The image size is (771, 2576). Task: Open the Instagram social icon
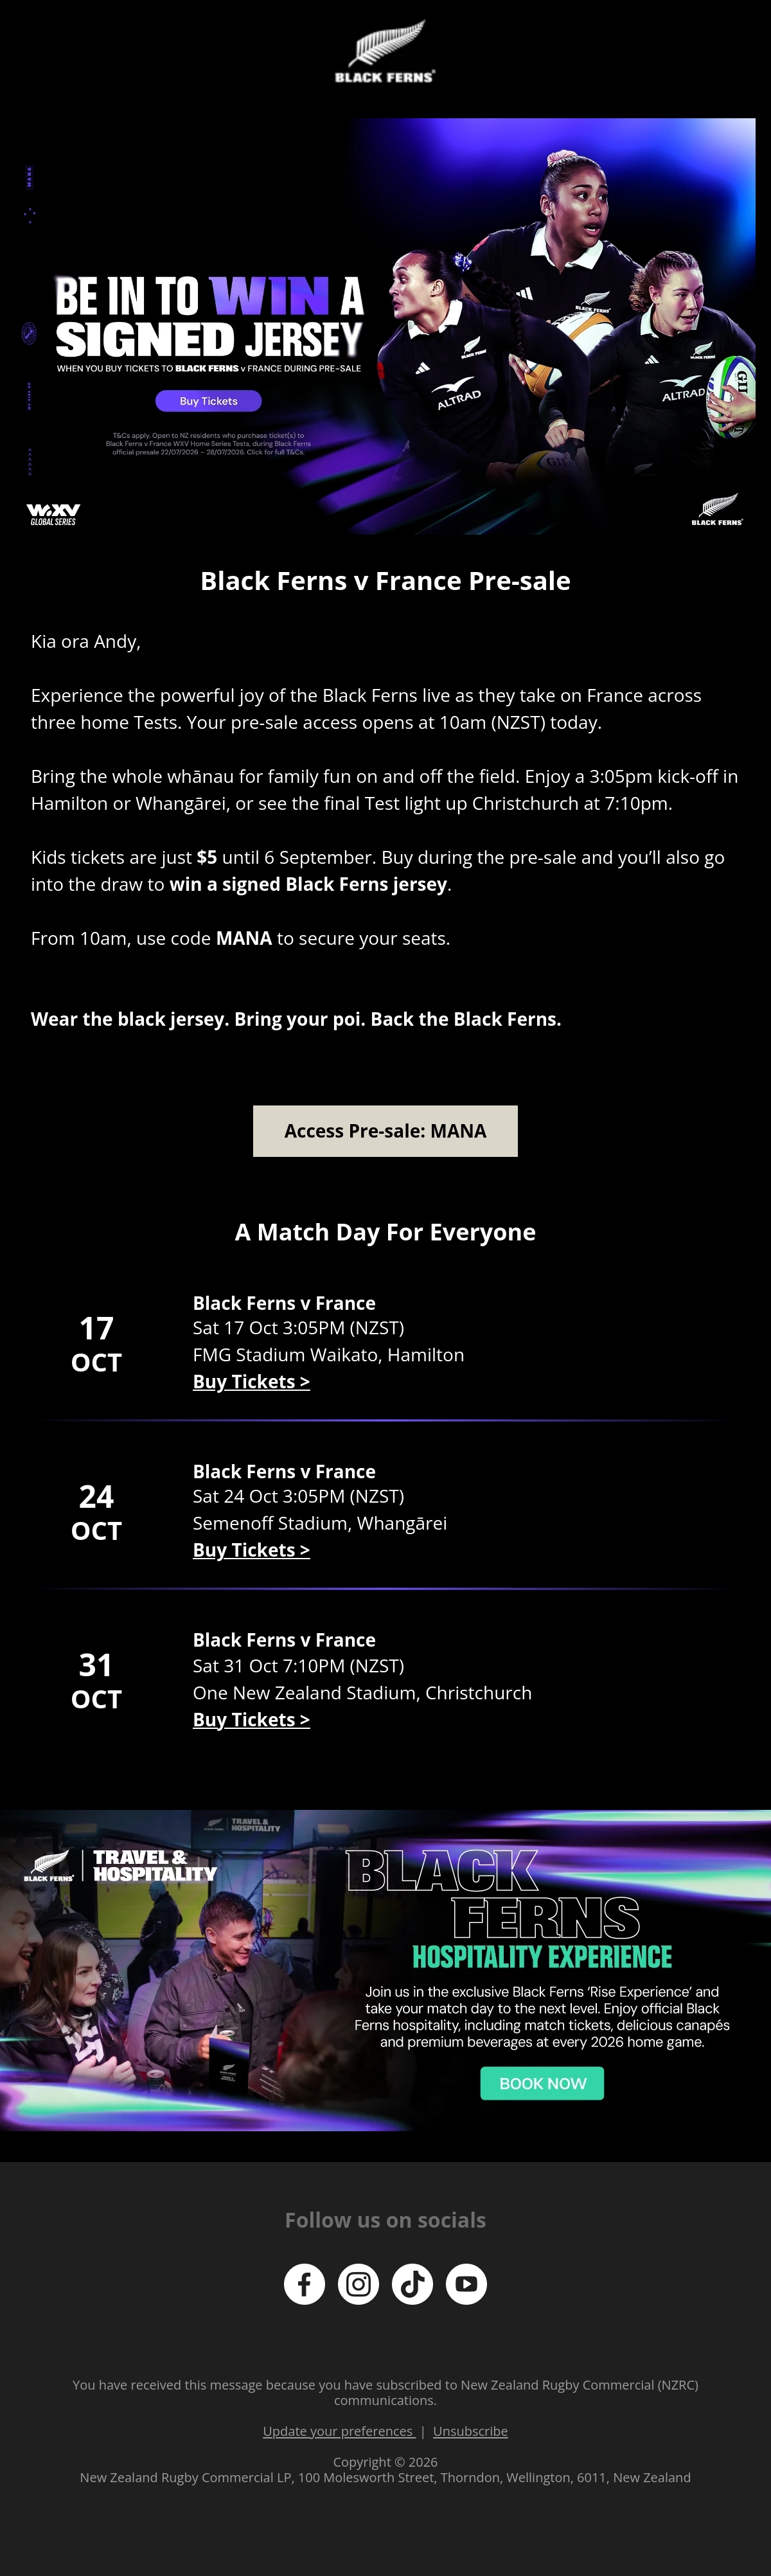pos(358,2284)
